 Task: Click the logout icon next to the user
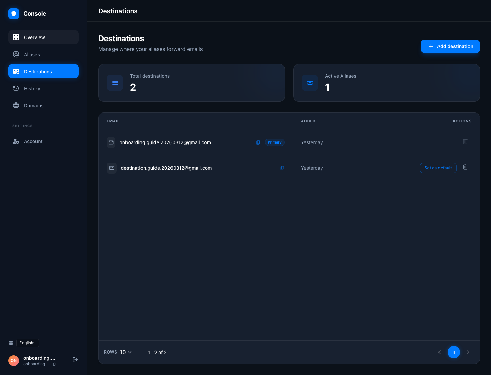[x=75, y=360]
